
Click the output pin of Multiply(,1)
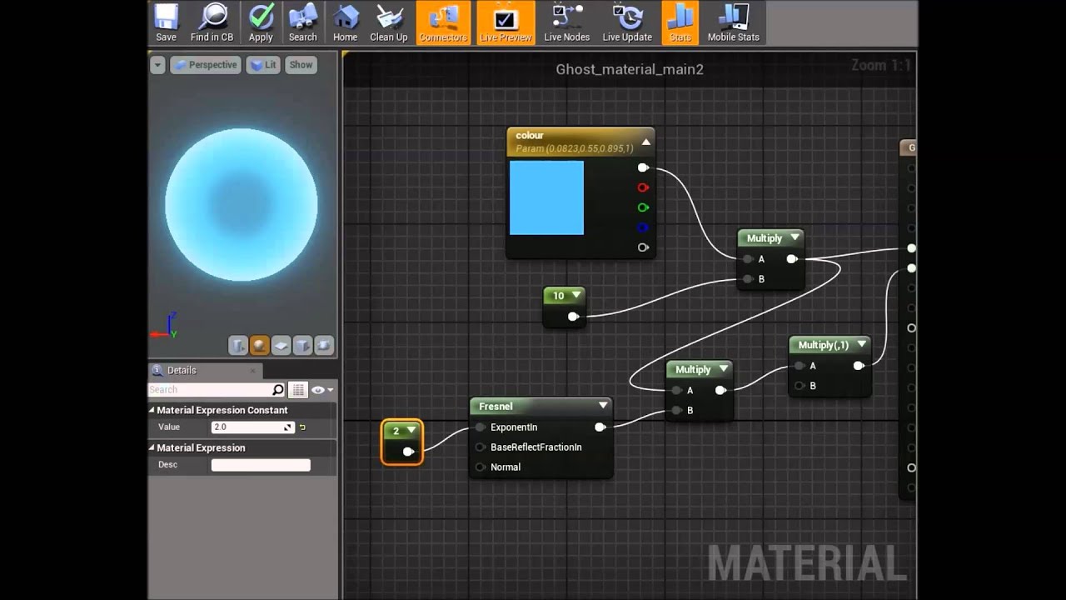858,366
